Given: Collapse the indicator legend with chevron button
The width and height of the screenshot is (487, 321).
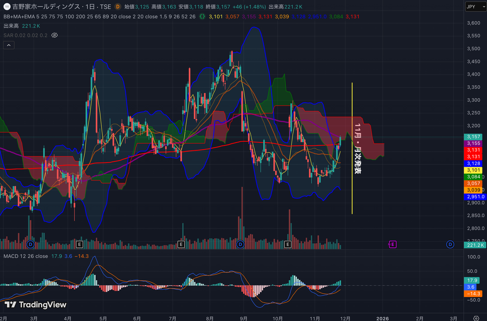Looking at the screenshot, I should 8,45.
